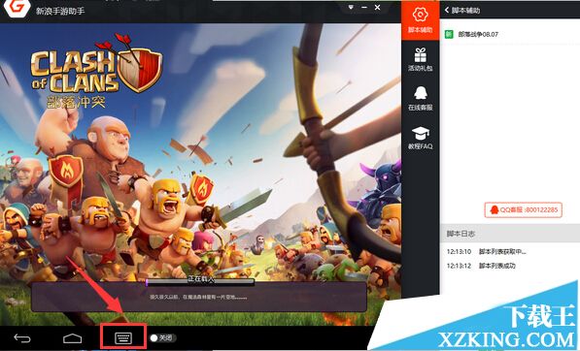Click the orange G logo of 新浪手游助手
The width and height of the screenshot is (580, 351).
17,8
